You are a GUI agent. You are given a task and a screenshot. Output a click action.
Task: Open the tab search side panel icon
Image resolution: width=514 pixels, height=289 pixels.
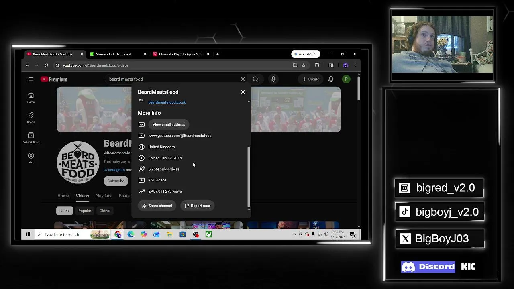331,65
